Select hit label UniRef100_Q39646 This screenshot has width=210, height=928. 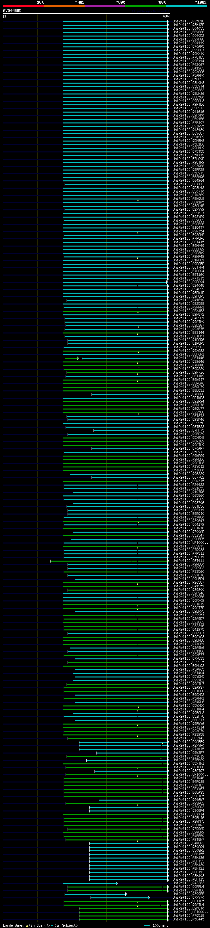point(188,362)
